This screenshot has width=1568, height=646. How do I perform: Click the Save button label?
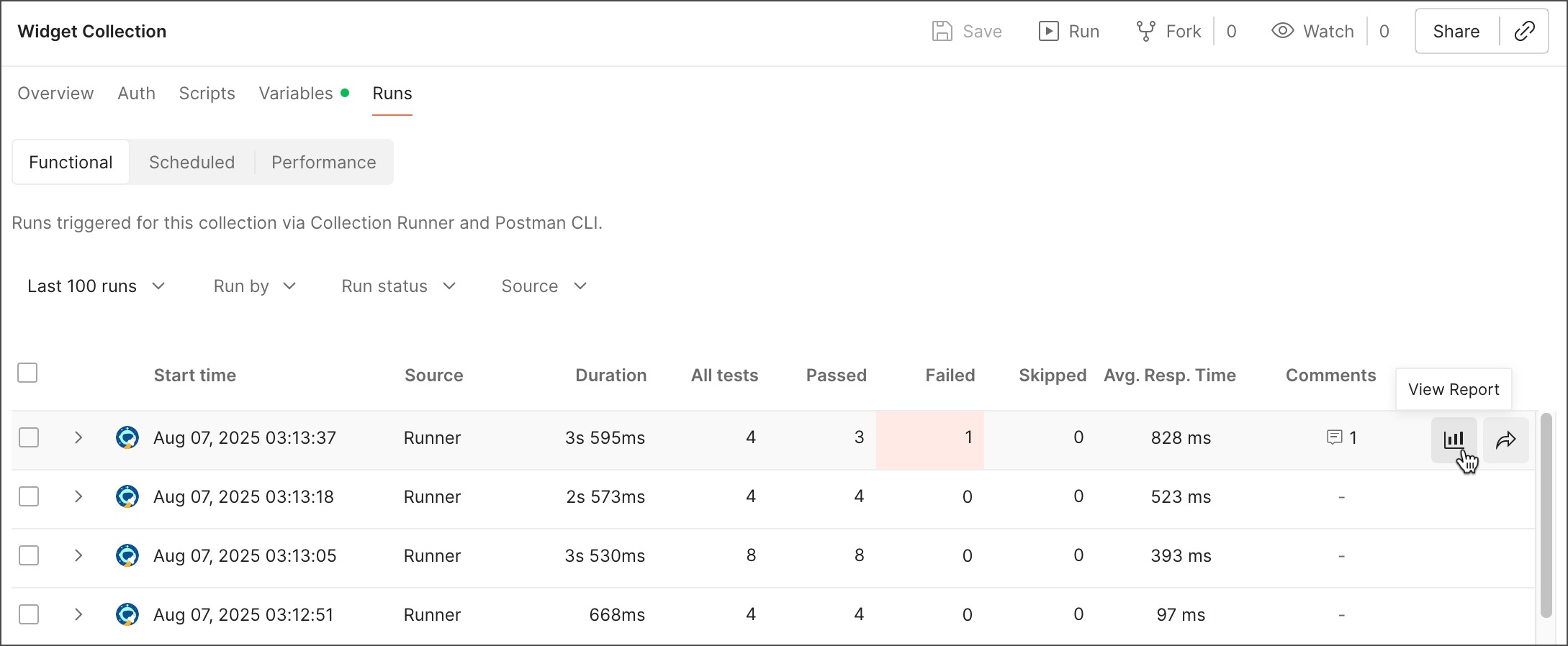[x=982, y=31]
